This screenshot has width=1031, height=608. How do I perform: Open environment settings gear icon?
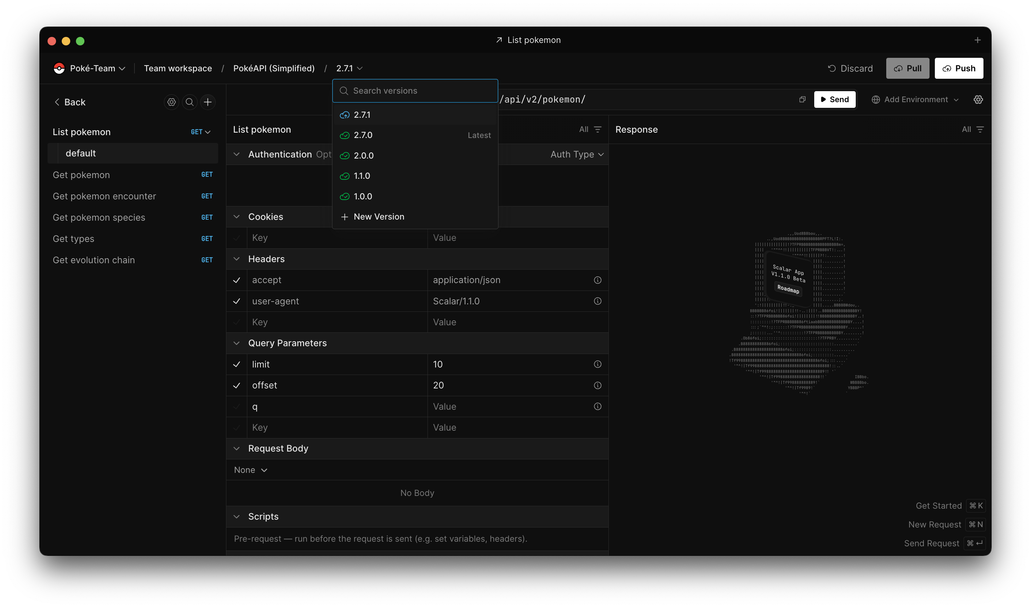tap(978, 100)
